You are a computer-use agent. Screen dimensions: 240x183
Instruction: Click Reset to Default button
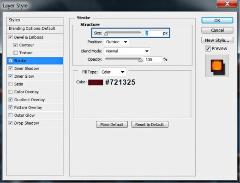[150, 125]
